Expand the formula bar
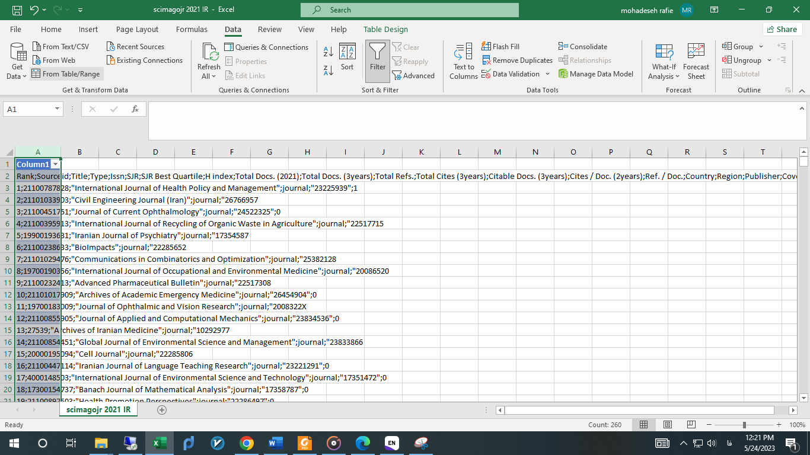 tap(802, 109)
